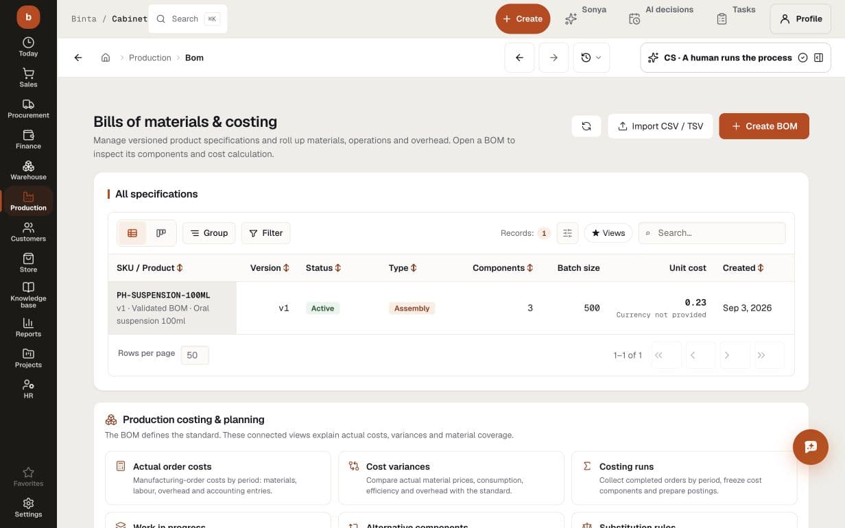Open the Actual order costs card
The width and height of the screenshot is (845, 528).
pyautogui.click(x=218, y=478)
